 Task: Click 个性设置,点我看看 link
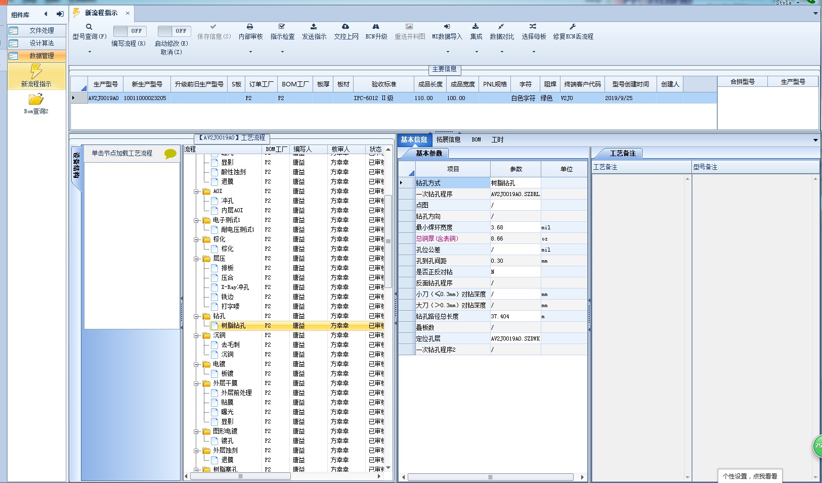tap(750, 476)
